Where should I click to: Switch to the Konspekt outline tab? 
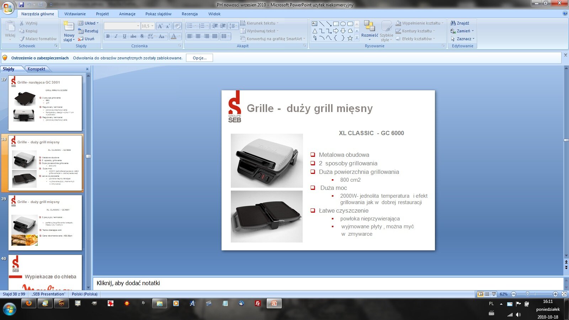36,69
